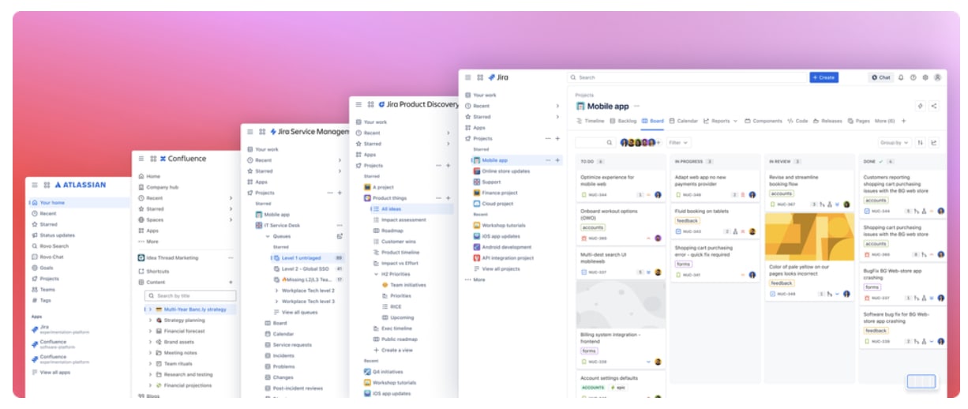Collapse H2 Priorities in Product Discovery
Screen dimensions: 968x409
tap(377, 274)
